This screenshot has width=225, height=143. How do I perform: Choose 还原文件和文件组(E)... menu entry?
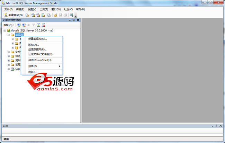click(42, 54)
